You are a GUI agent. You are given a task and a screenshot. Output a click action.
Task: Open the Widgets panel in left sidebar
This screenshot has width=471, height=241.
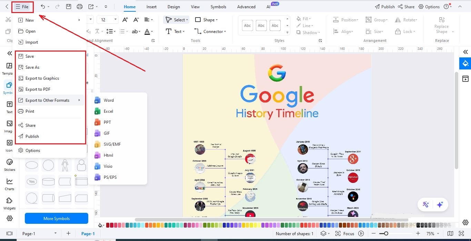(9, 203)
